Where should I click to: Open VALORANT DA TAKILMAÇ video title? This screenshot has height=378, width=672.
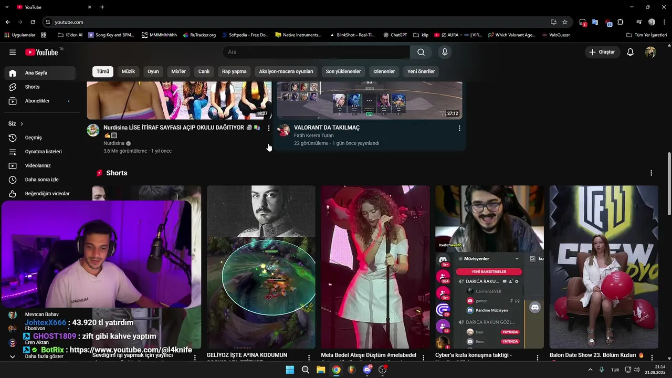point(327,128)
